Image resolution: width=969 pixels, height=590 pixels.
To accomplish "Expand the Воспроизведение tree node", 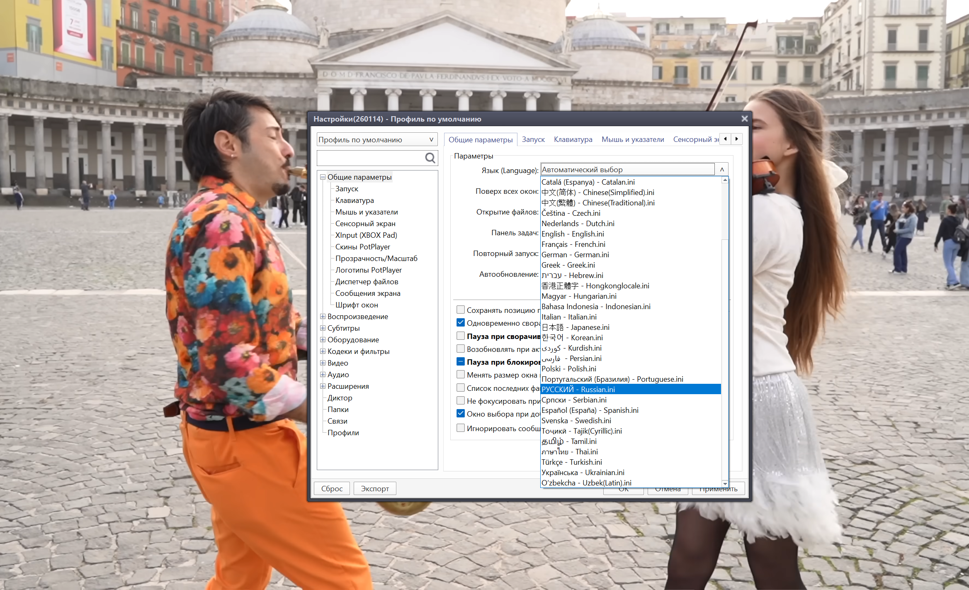I will tap(323, 317).
